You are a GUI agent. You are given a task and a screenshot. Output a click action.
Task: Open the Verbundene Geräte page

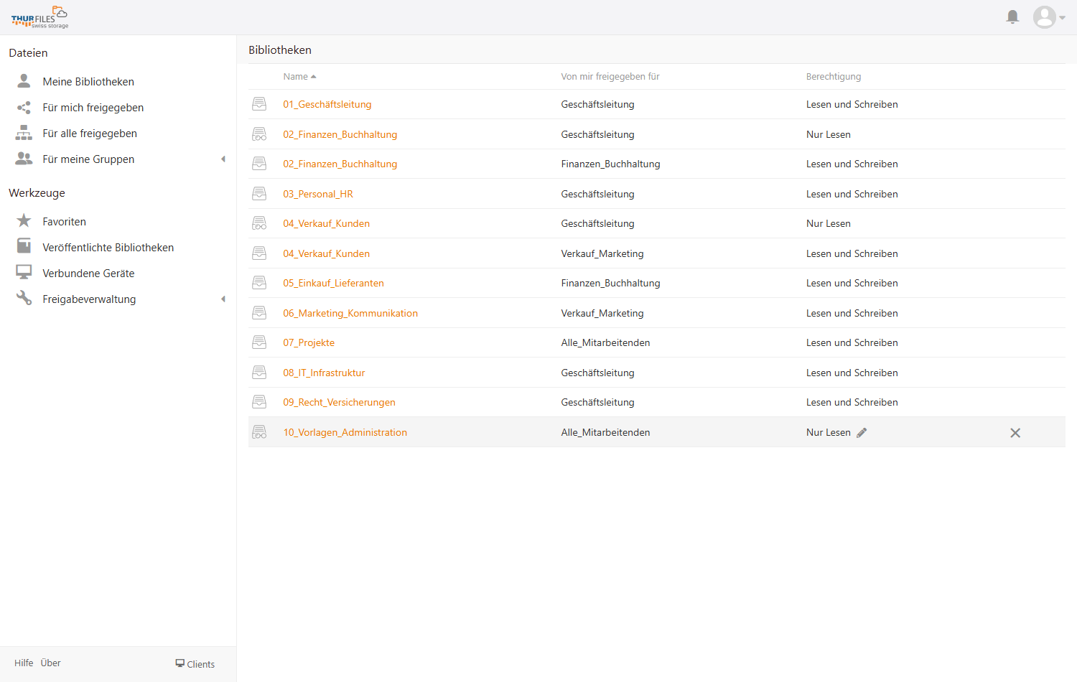[x=88, y=274]
